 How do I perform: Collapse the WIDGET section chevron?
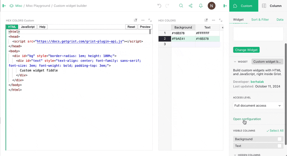click(235, 62)
